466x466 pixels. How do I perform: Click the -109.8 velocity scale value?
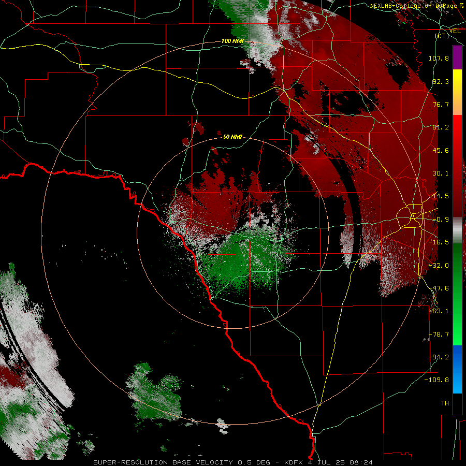coord(437,380)
